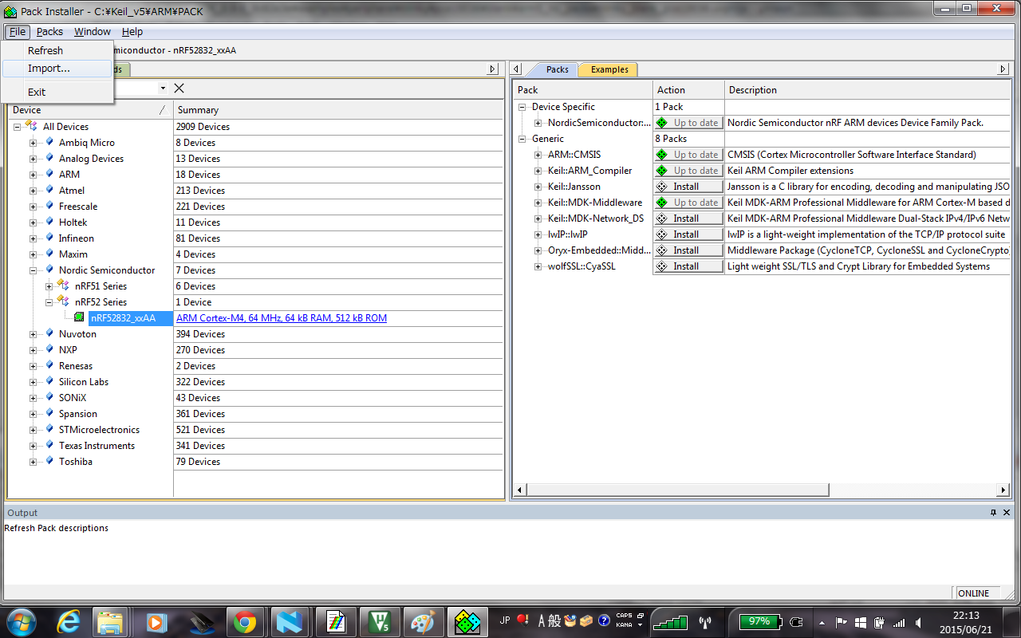The height and width of the screenshot is (638, 1021).
Task: Open the Window menu
Action: click(93, 32)
